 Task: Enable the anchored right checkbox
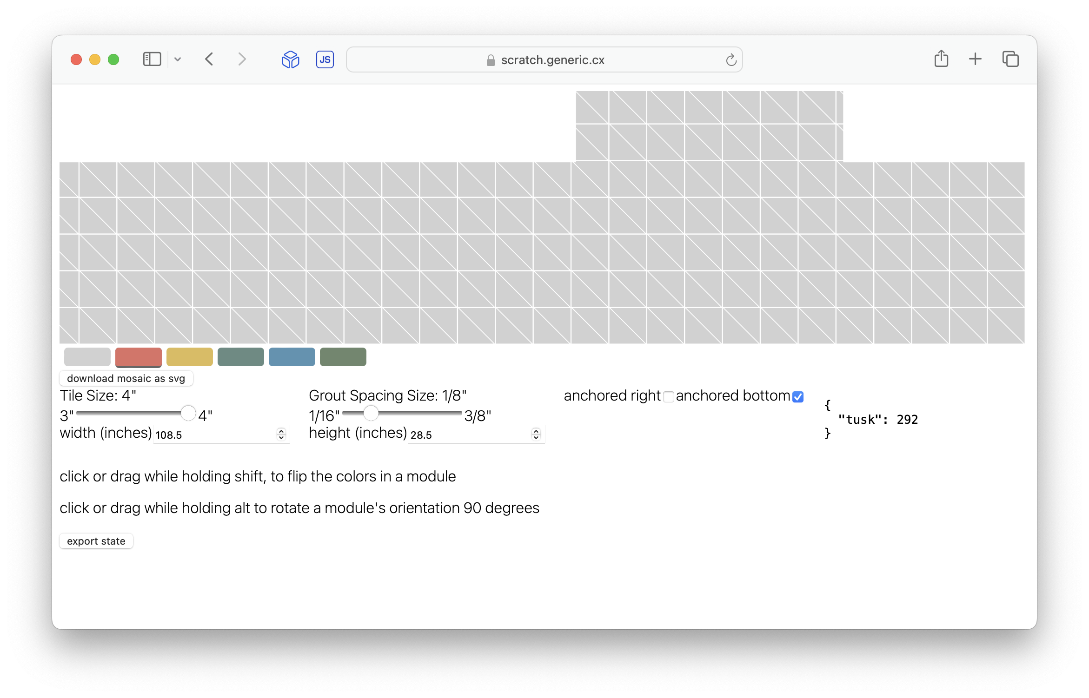pos(668,397)
